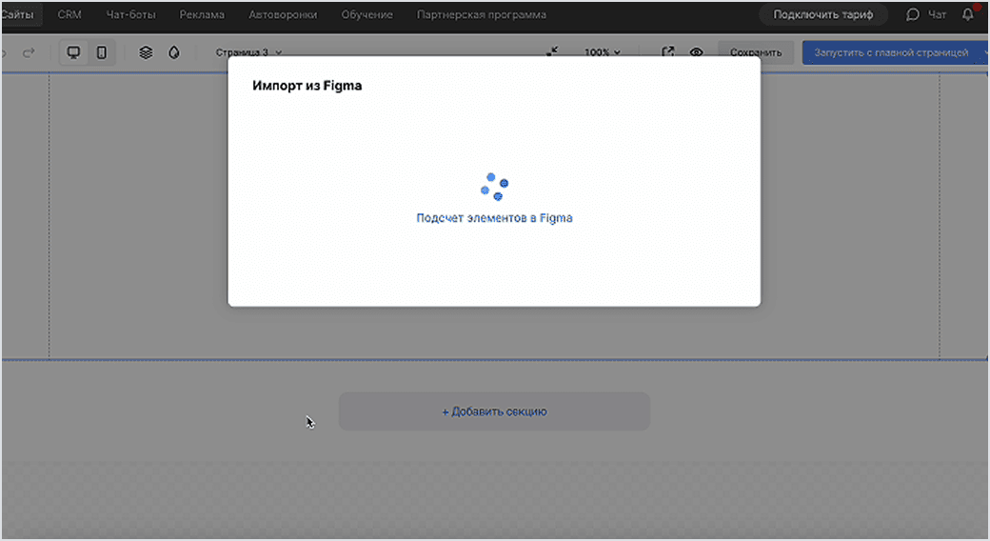990x541 pixels.
Task: Toggle the preview eye icon
Action: point(697,51)
